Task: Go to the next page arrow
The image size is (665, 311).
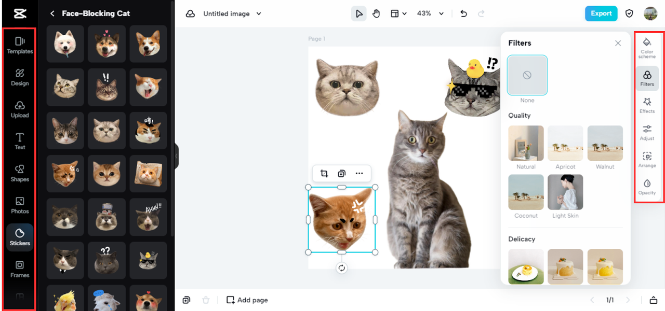Action: tap(628, 300)
